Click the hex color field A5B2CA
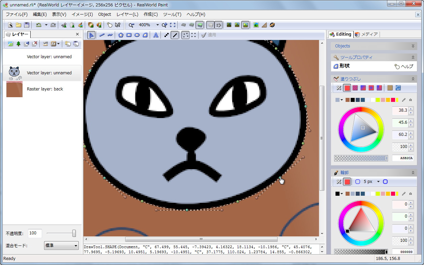The image size is (424, 265). 403,158
